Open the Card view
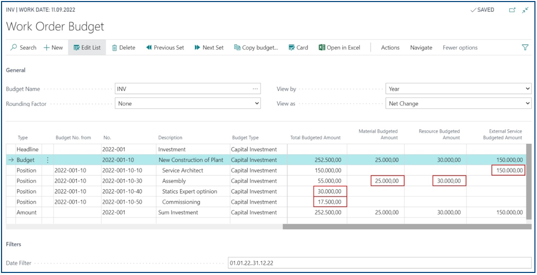537x275 pixels. tap(298, 48)
